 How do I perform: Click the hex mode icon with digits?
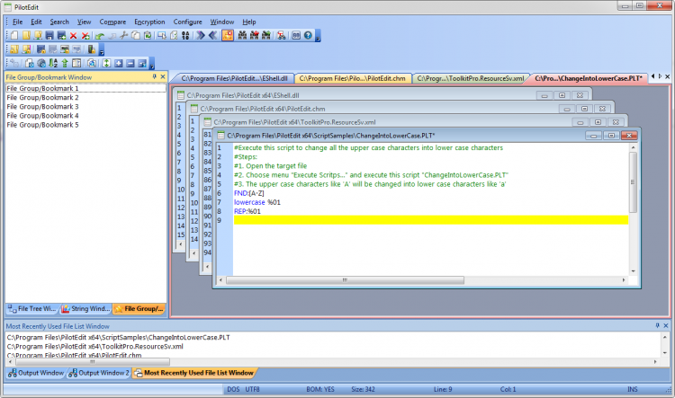(x=185, y=36)
